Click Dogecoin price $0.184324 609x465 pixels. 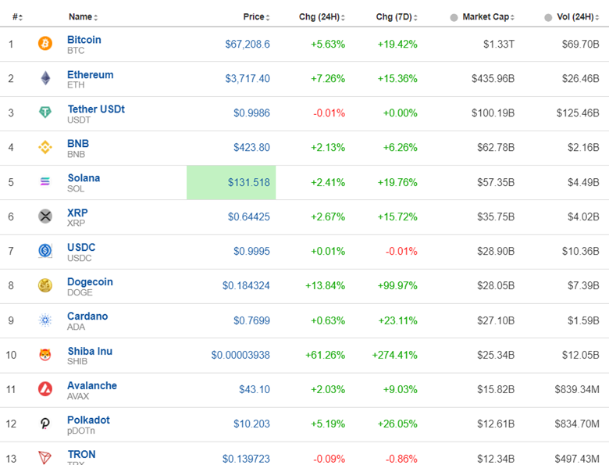pyautogui.click(x=246, y=286)
